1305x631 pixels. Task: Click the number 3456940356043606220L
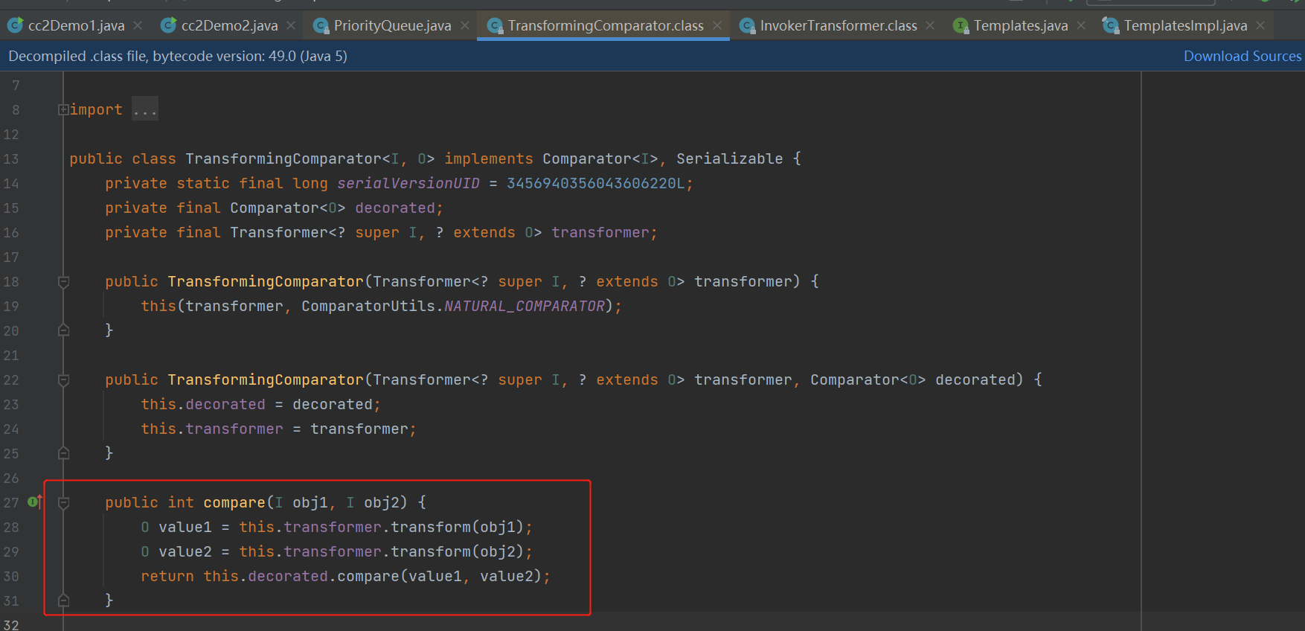click(596, 183)
